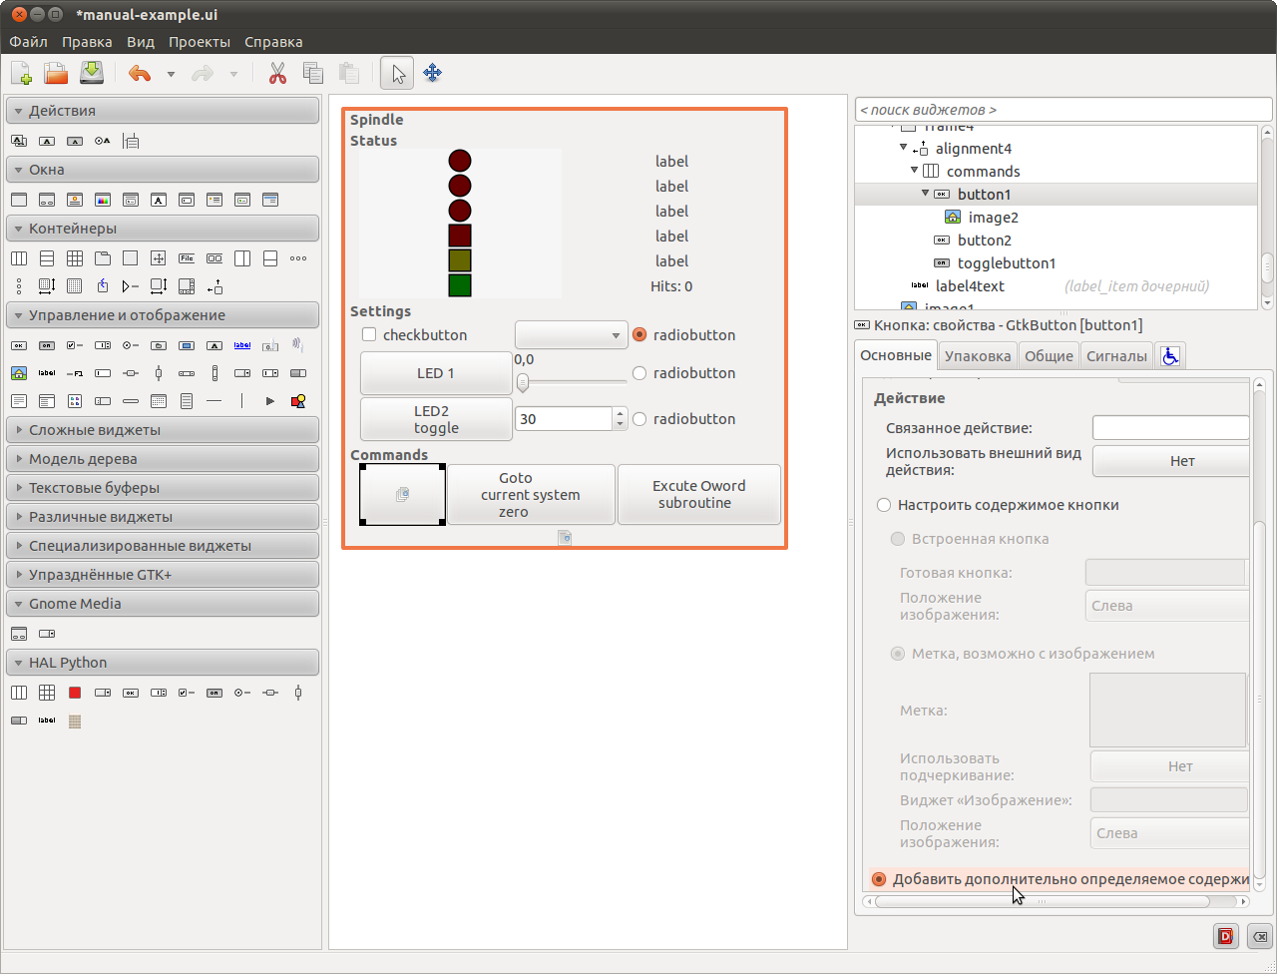This screenshot has height=974, width=1277.
Task: Click the greyed redo arrow icon
Action: pyautogui.click(x=203, y=73)
